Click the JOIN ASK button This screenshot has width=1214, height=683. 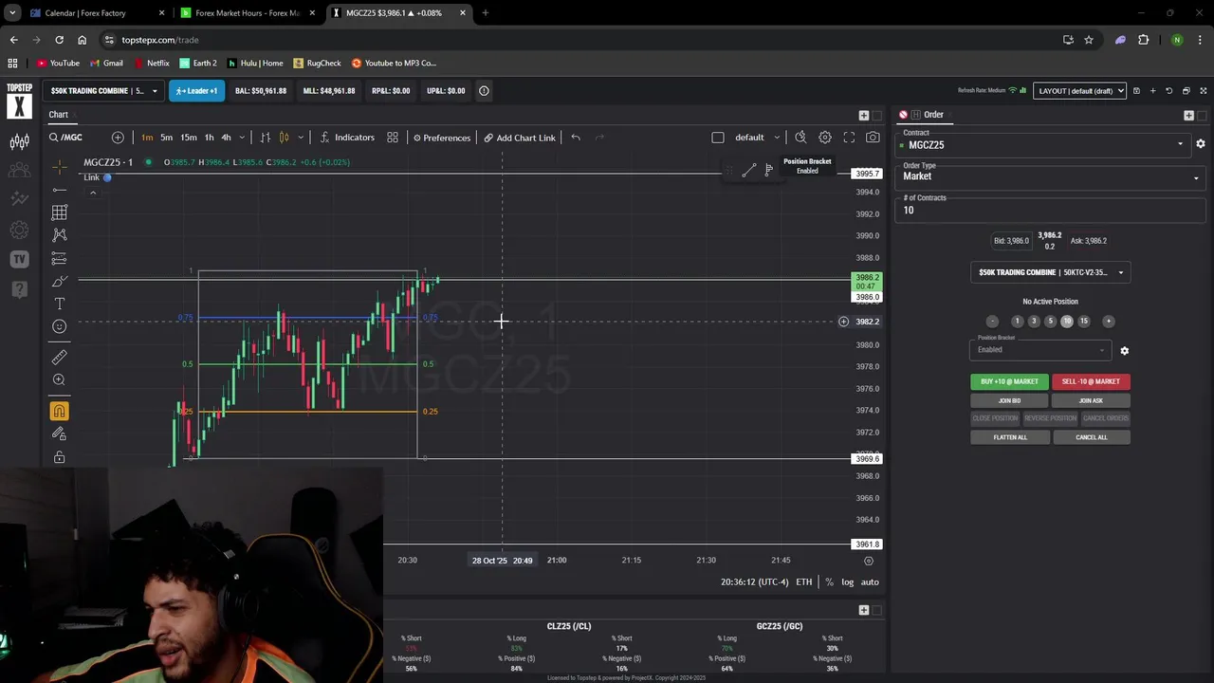click(1091, 400)
